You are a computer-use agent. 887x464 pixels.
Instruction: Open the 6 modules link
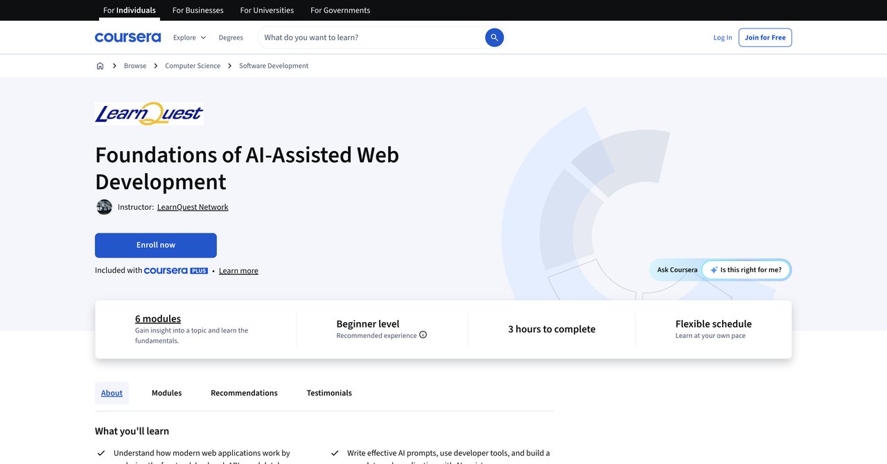[x=158, y=319]
